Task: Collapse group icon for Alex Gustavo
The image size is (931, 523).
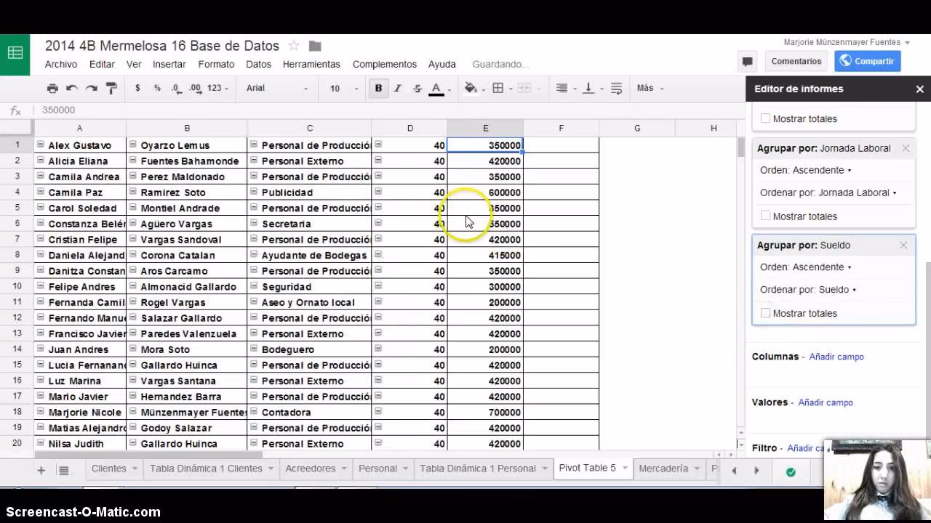Action: 41,145
